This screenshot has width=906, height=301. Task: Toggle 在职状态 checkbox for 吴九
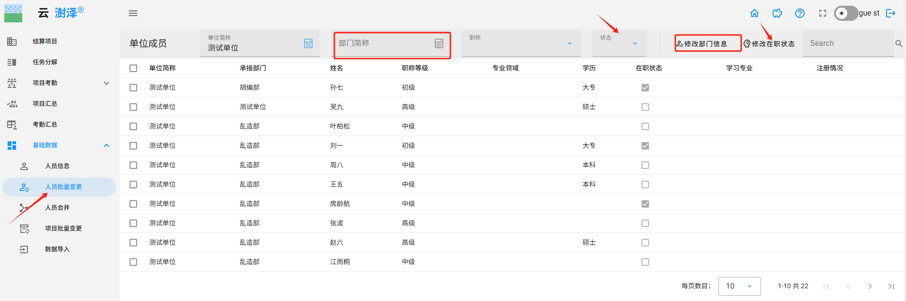click(645, 107)
